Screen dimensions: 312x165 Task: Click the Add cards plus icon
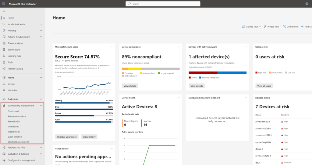click(x=302, y=27)
